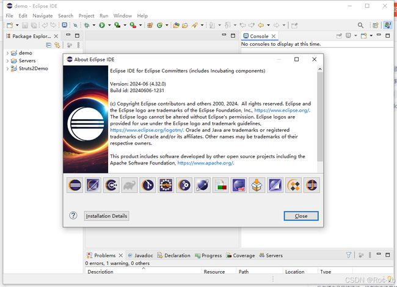Image resolution: width=397 pixels, height=287 pixels.
Task: Click the help question mark in About dialog
Action: coord(73,216)
